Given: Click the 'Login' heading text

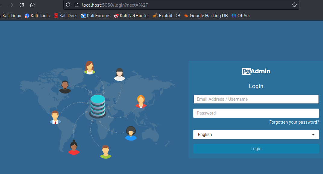Looking at the screenshot, I should coord(256,86).
